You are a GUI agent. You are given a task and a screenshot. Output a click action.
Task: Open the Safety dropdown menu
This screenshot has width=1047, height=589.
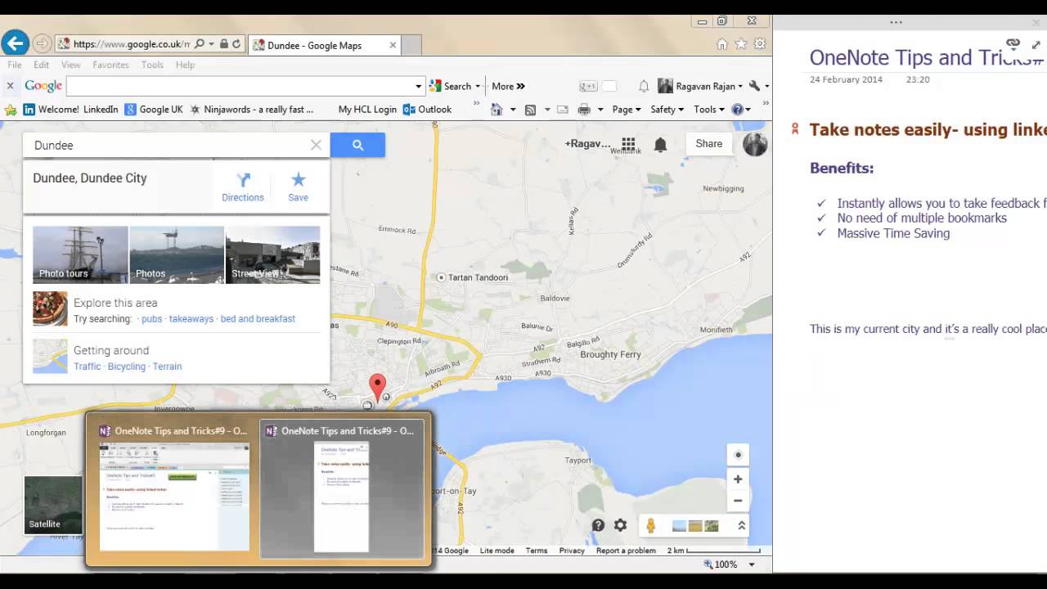[x=667, y=109]
